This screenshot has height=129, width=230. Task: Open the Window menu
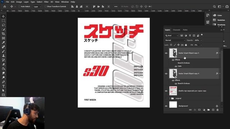click(65, 2)
